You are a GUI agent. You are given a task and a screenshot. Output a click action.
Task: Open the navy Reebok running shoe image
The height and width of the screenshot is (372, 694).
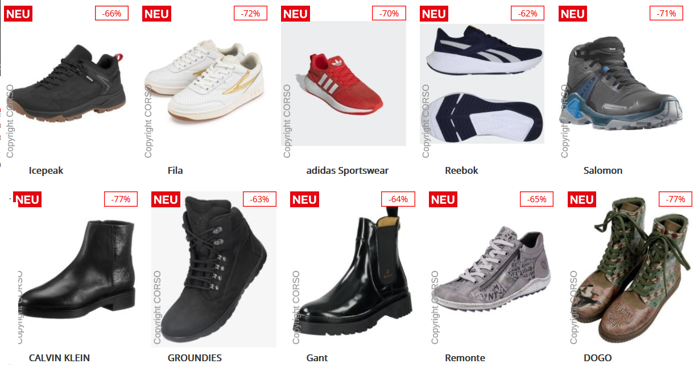point(482,84)
